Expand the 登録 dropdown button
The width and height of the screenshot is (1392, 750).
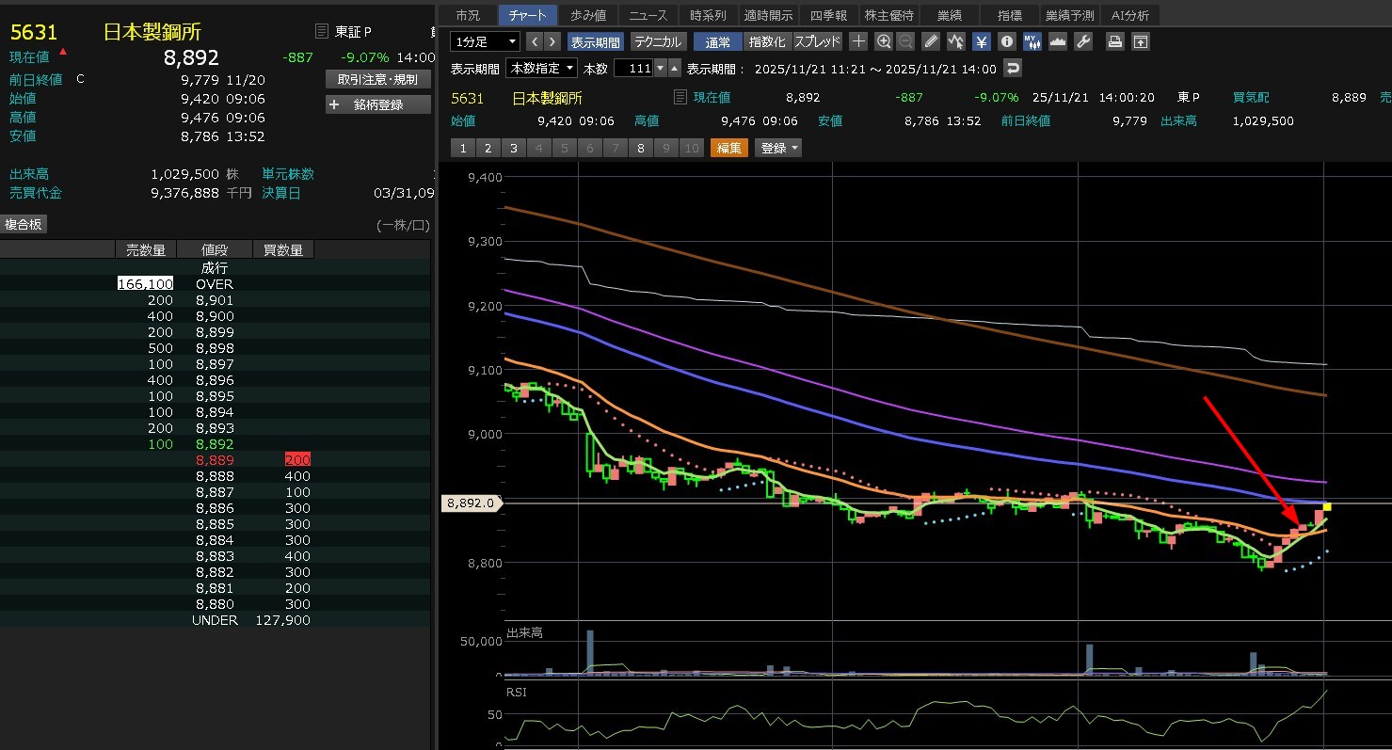(779, 148)
